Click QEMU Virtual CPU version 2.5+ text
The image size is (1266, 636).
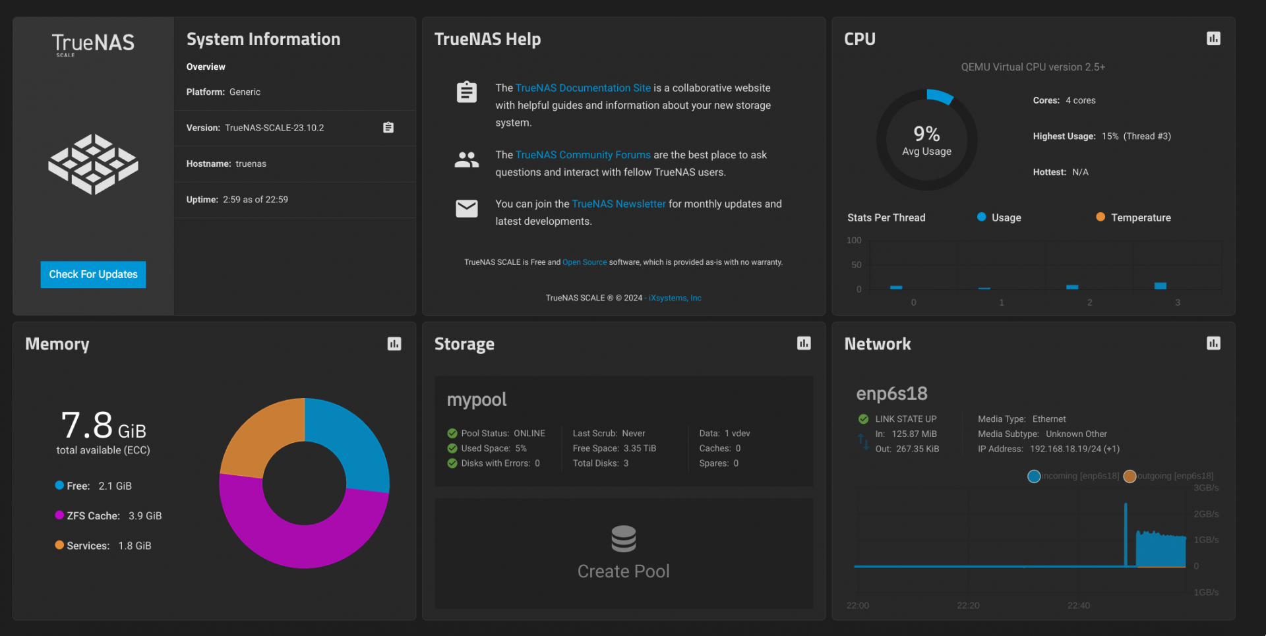pyautogui.click(x=1033, y=67)
